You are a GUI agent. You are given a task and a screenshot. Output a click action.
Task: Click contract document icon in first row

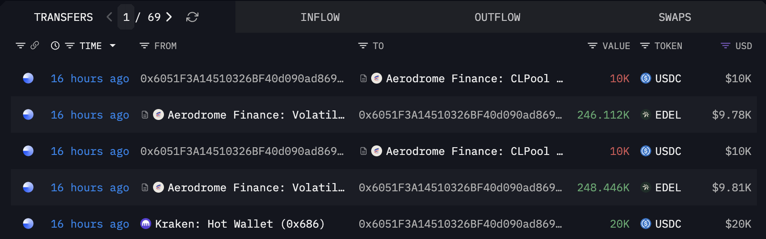point(363,79)
